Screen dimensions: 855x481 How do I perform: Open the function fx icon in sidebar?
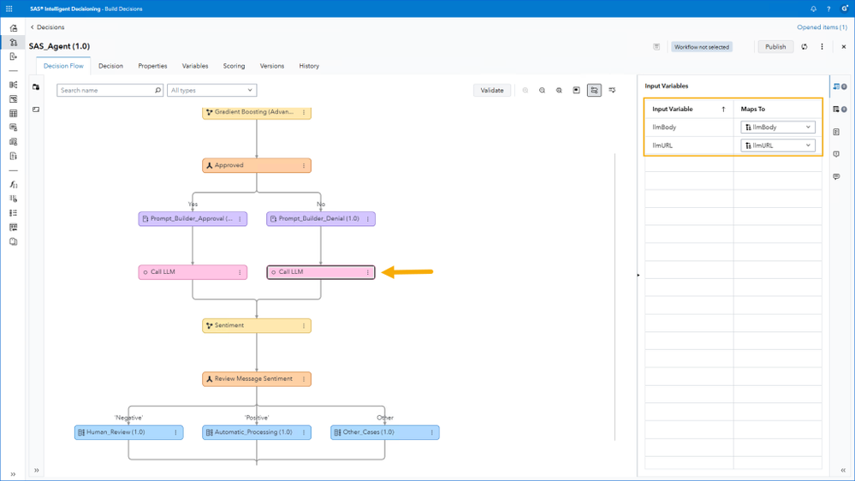pyautogui.click(x=13, y=184)
